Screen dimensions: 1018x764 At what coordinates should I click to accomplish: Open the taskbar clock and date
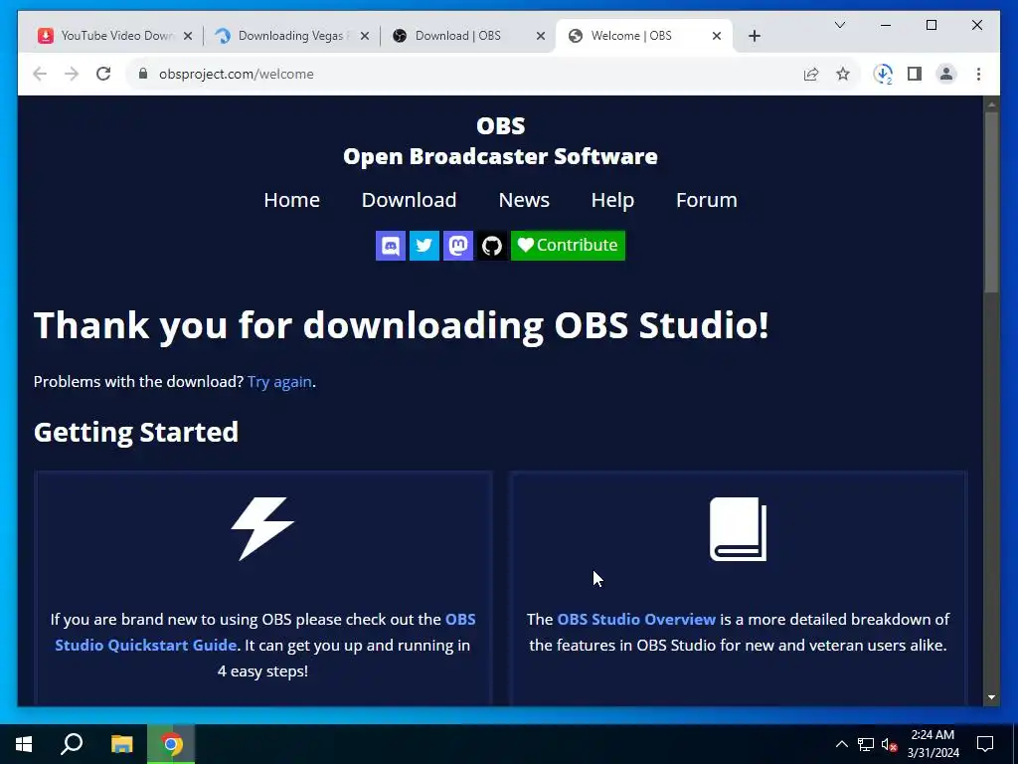tap(933, 744)
